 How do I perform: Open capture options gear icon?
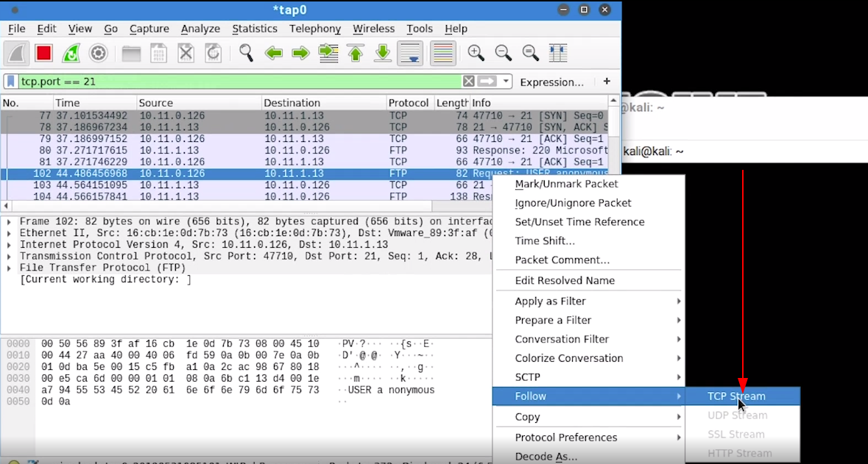tap(99, 53)
